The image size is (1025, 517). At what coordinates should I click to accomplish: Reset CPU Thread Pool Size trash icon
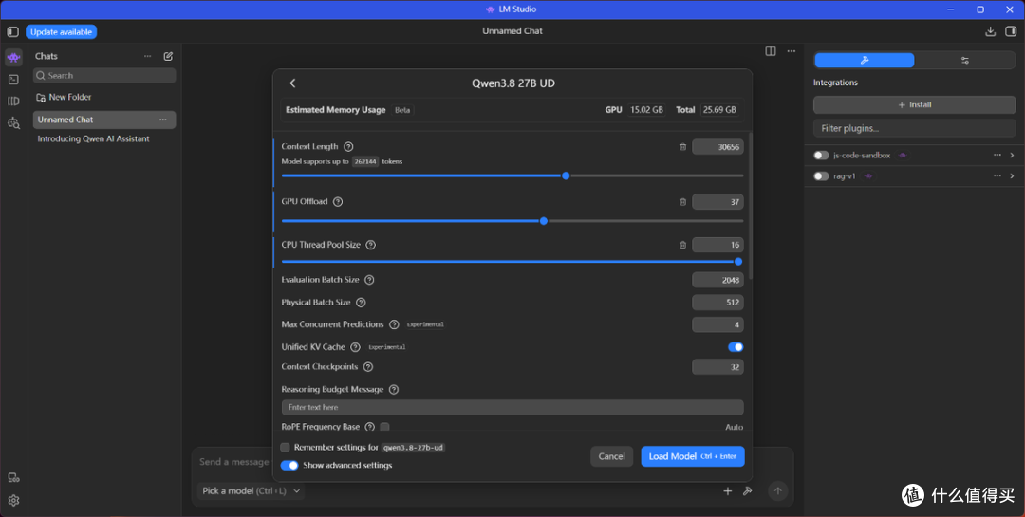682,245
